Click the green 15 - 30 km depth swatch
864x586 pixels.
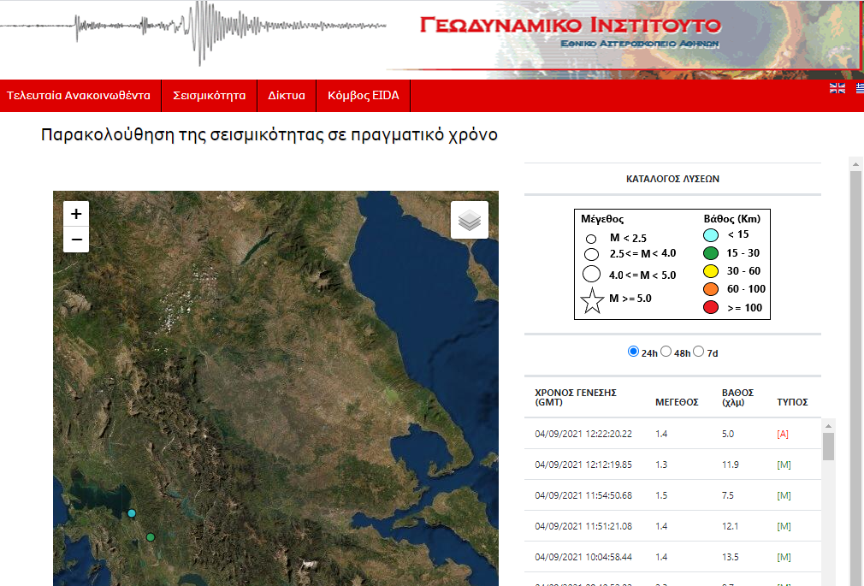[711, 253]
